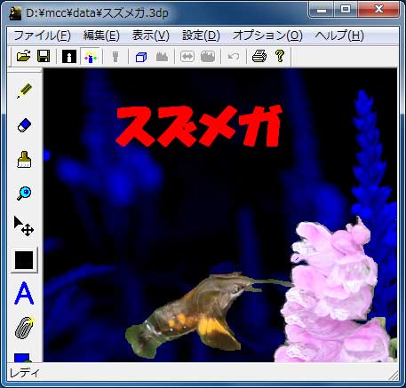Click the paperclip tool in the sidebar
Screen dimensions: 406x388
pos(24,328)
